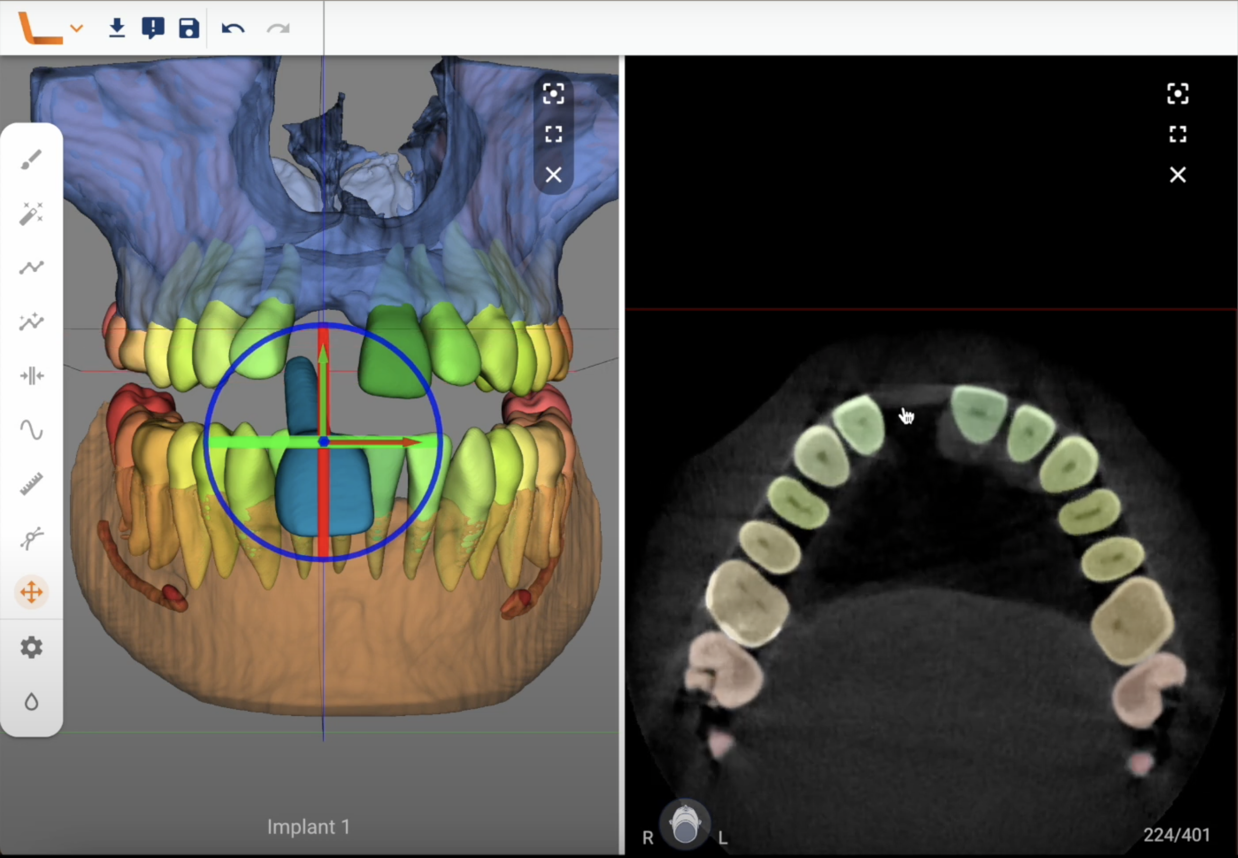Viewport: 1238px width, 858px height.
Task: Click the head orientation indicator widget
Action: tap(685, 824)
